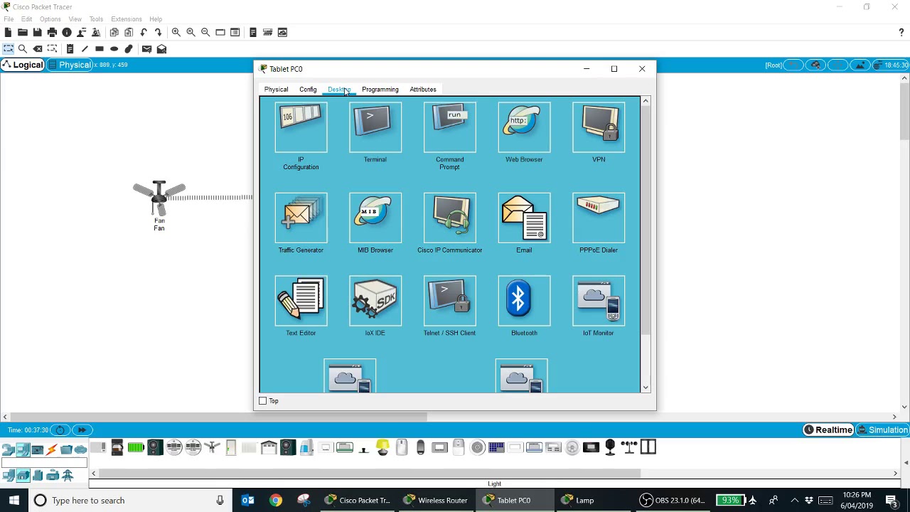910x512 pixels.
Task: Select the Inspect magnifier tool
Action: tap(23, 49)
